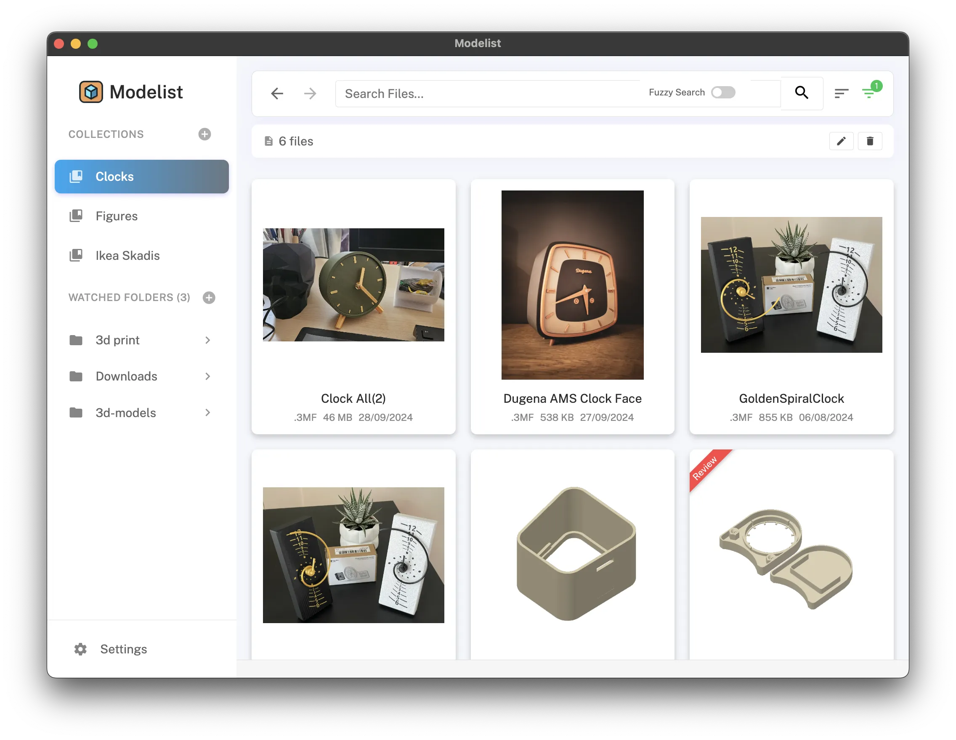This screenshot has height=740, width=956.
Task: Click the 3d print folder icon
Action: click(76, 340)
